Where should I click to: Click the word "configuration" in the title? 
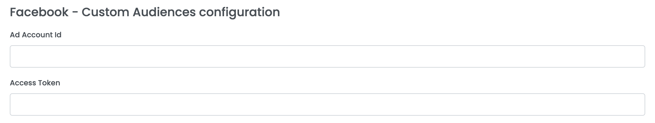[239, 12]
